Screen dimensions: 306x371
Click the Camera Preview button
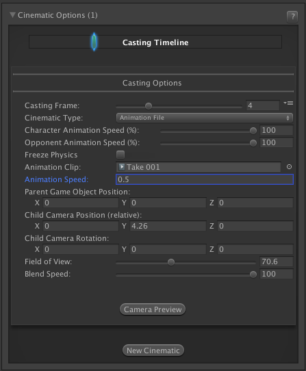tap(153, 309)
